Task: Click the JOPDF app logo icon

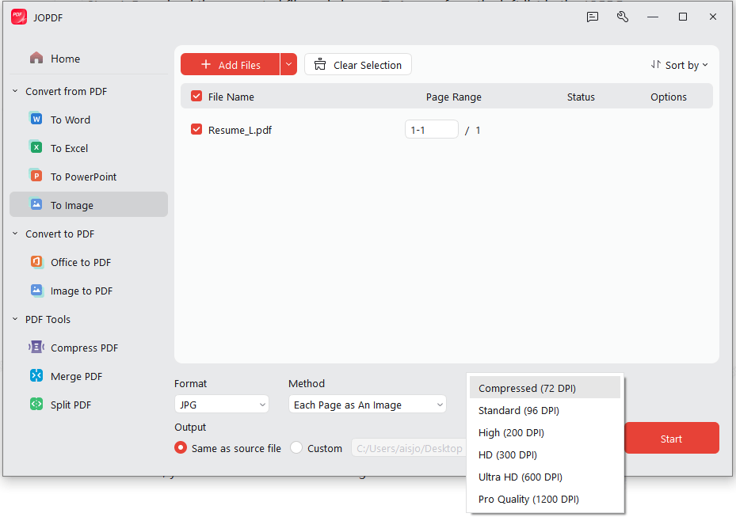Action: (x=19, y=17)
